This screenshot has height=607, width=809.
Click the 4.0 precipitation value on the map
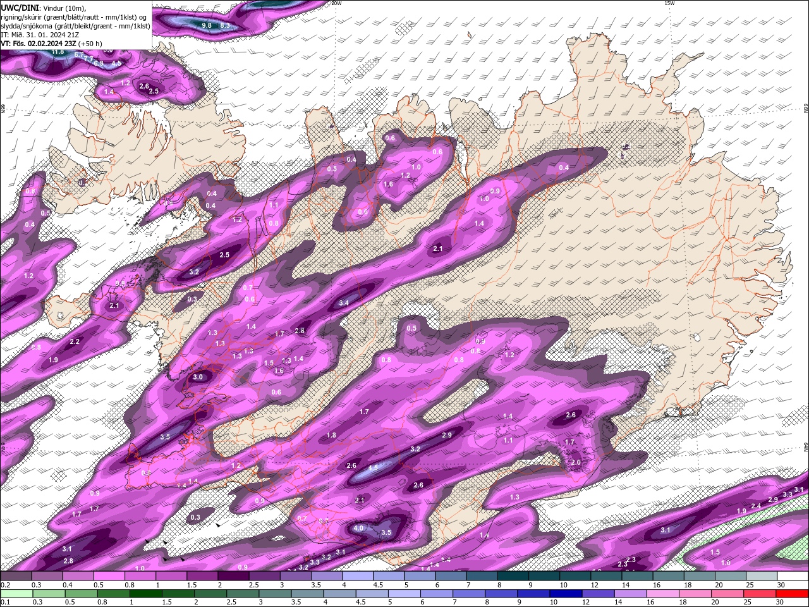pos(358,528)
